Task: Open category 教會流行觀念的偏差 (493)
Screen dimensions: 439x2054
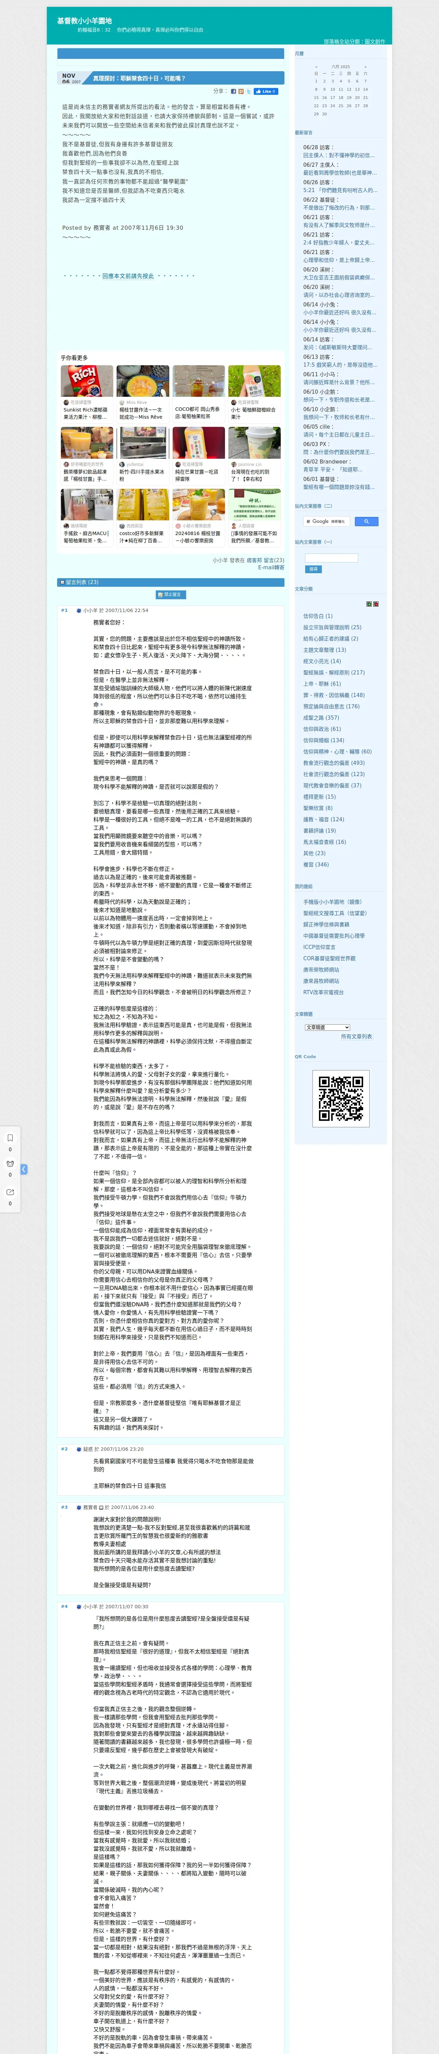Action: 334,763
